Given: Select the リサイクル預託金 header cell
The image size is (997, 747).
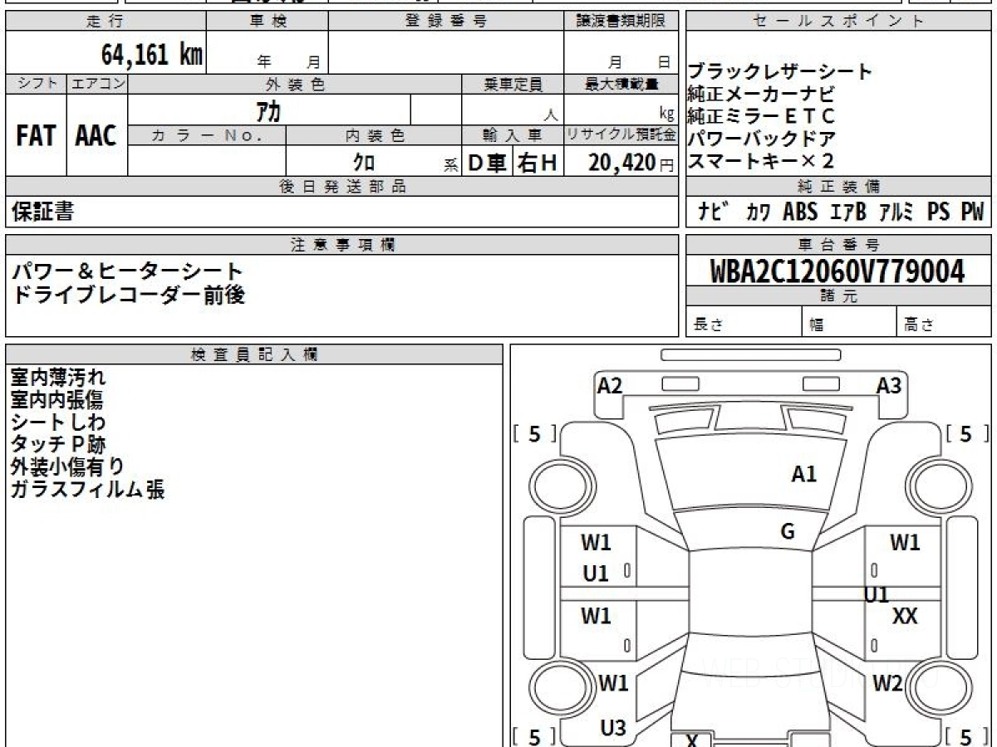Looking at the screenshot, I should tap(621, 135).
